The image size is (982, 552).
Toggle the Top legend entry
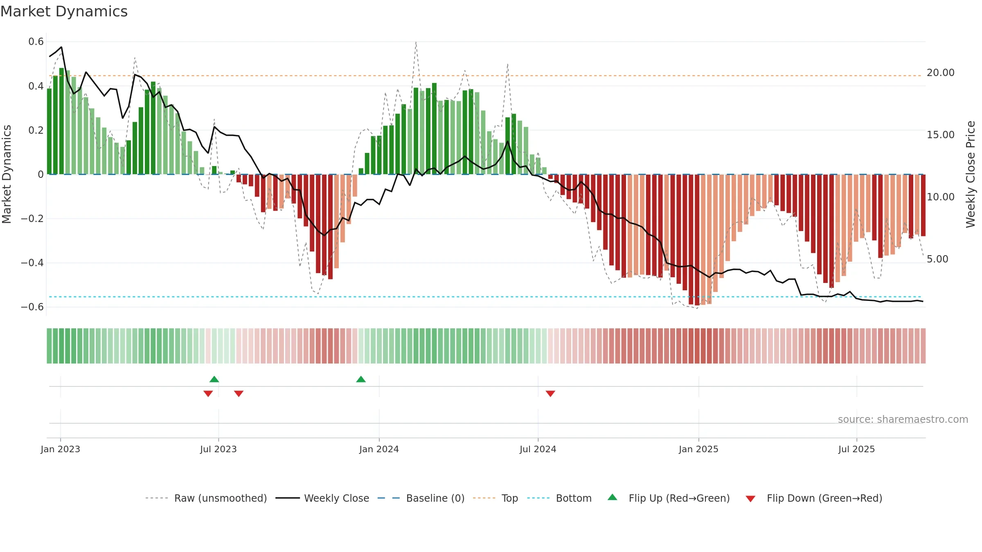495,498
